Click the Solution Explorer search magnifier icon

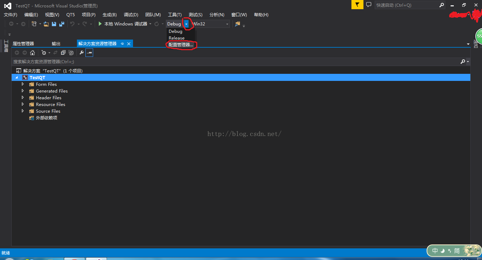[463, 61]
